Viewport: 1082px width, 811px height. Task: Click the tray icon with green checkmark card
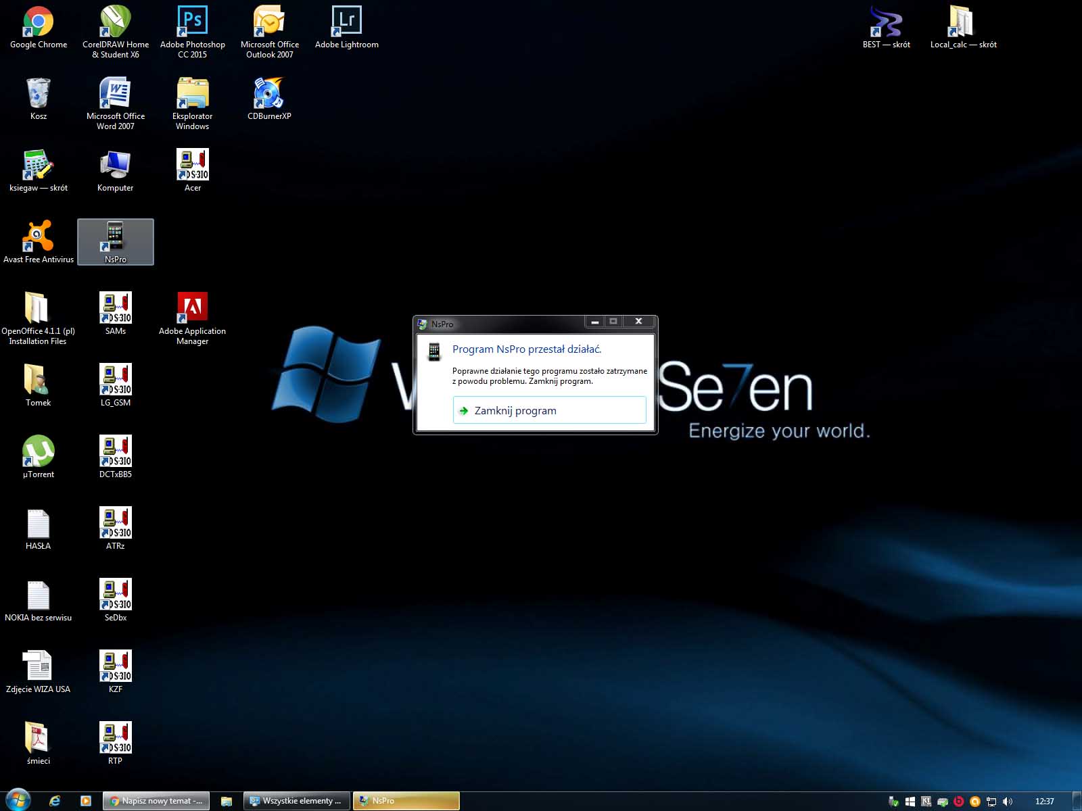(x=943, y=802)
